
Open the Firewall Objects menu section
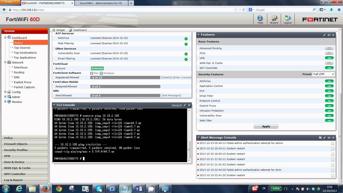pyautogui.click(x=25, y=144)
